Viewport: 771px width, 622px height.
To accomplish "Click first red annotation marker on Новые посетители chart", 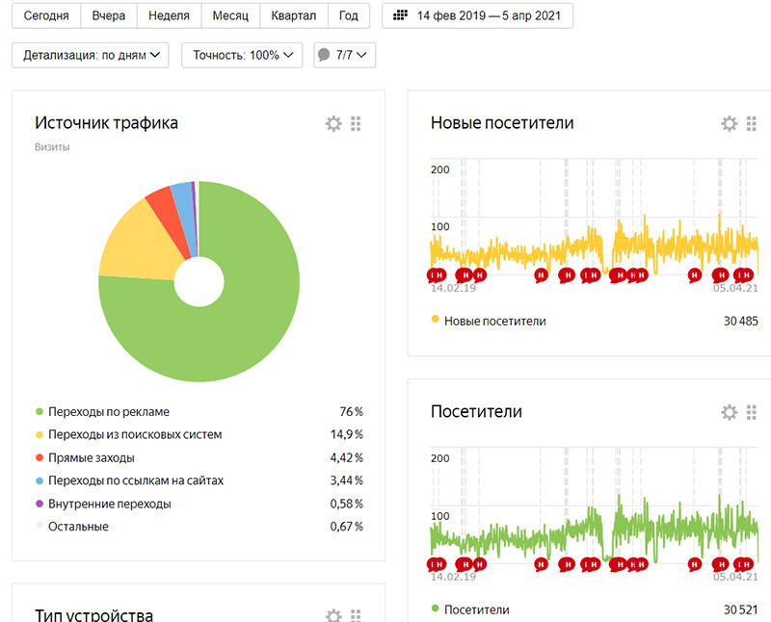I will click(436, 274).
